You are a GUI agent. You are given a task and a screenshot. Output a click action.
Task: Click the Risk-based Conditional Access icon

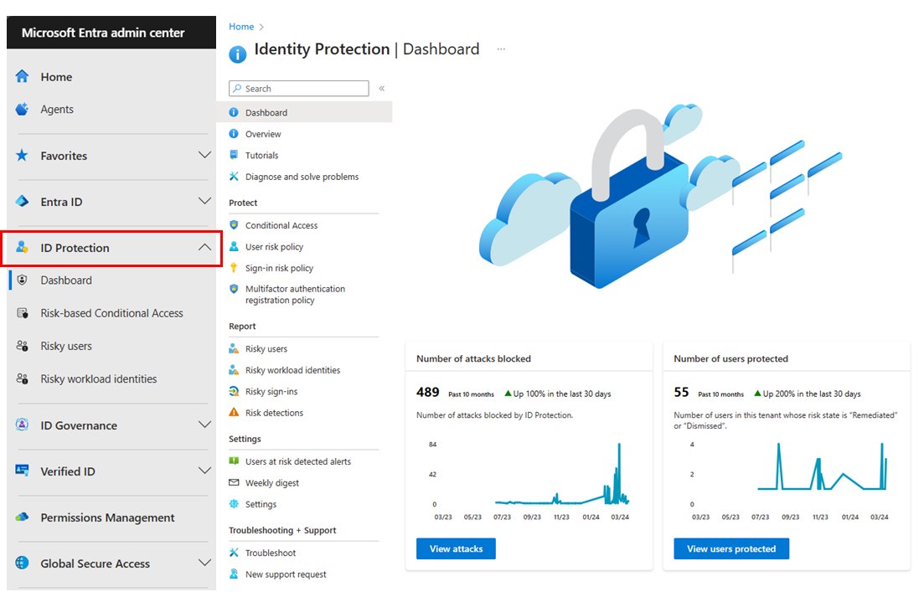pos(22,313)
